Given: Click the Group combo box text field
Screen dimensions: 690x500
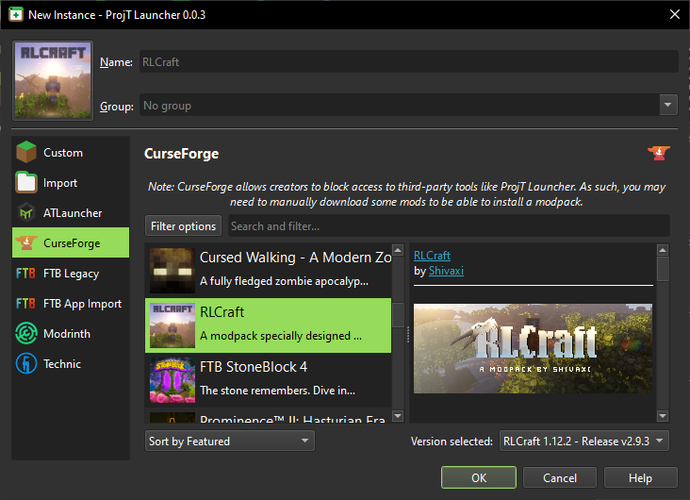Looking at the screenshot, I should point(400,105).
